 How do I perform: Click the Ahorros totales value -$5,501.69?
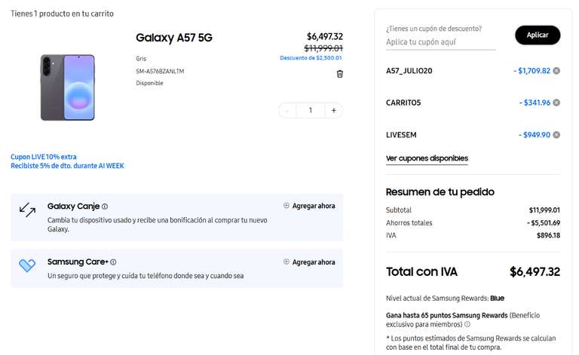point(544,223)
